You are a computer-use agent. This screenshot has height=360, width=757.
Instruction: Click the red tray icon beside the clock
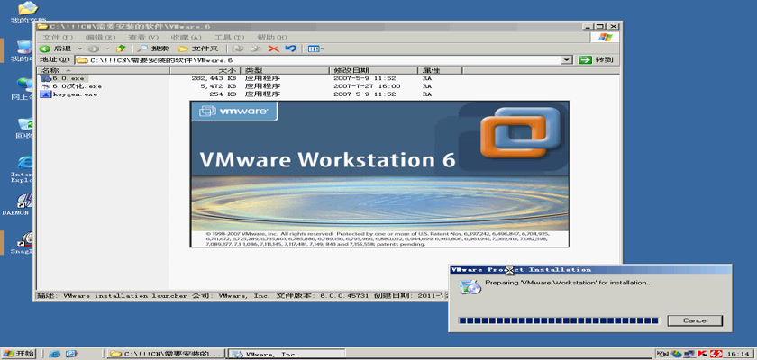[x=716, y=355]
